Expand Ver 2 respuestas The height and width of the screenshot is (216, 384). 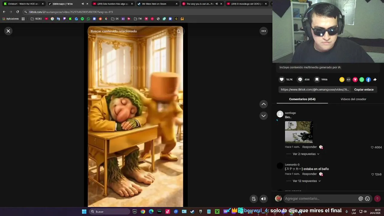[x=306, y=154]
